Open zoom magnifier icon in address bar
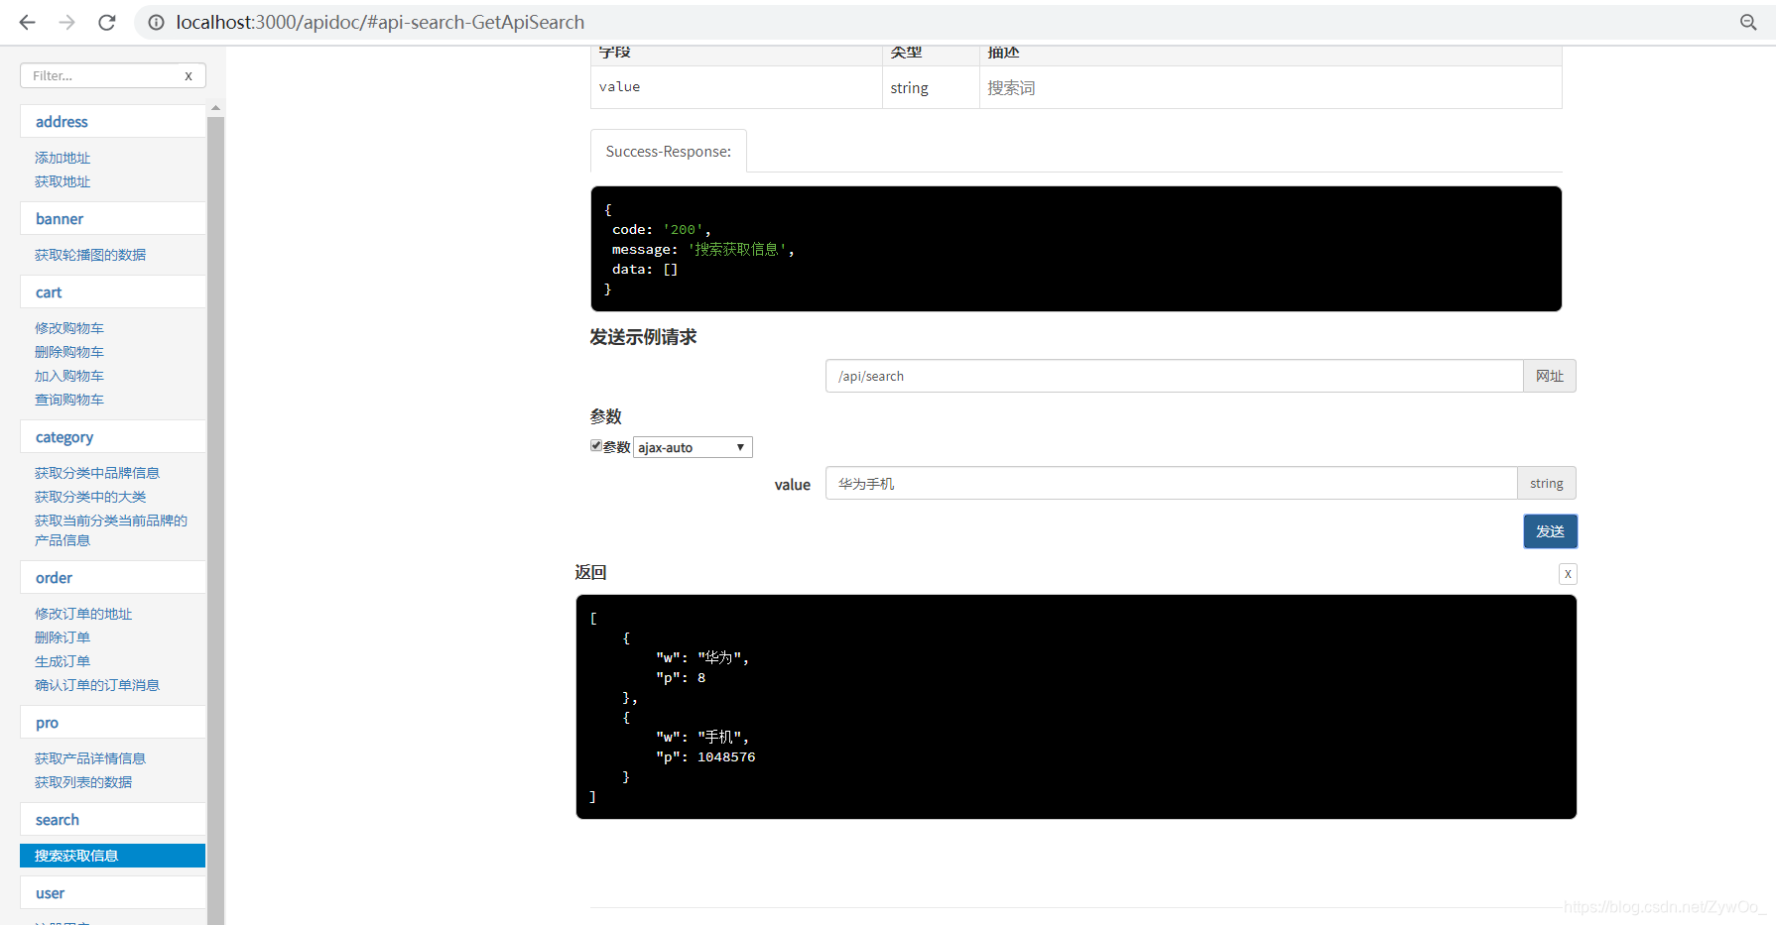This screenshot has height=925, width=1776. [1748, 22]
